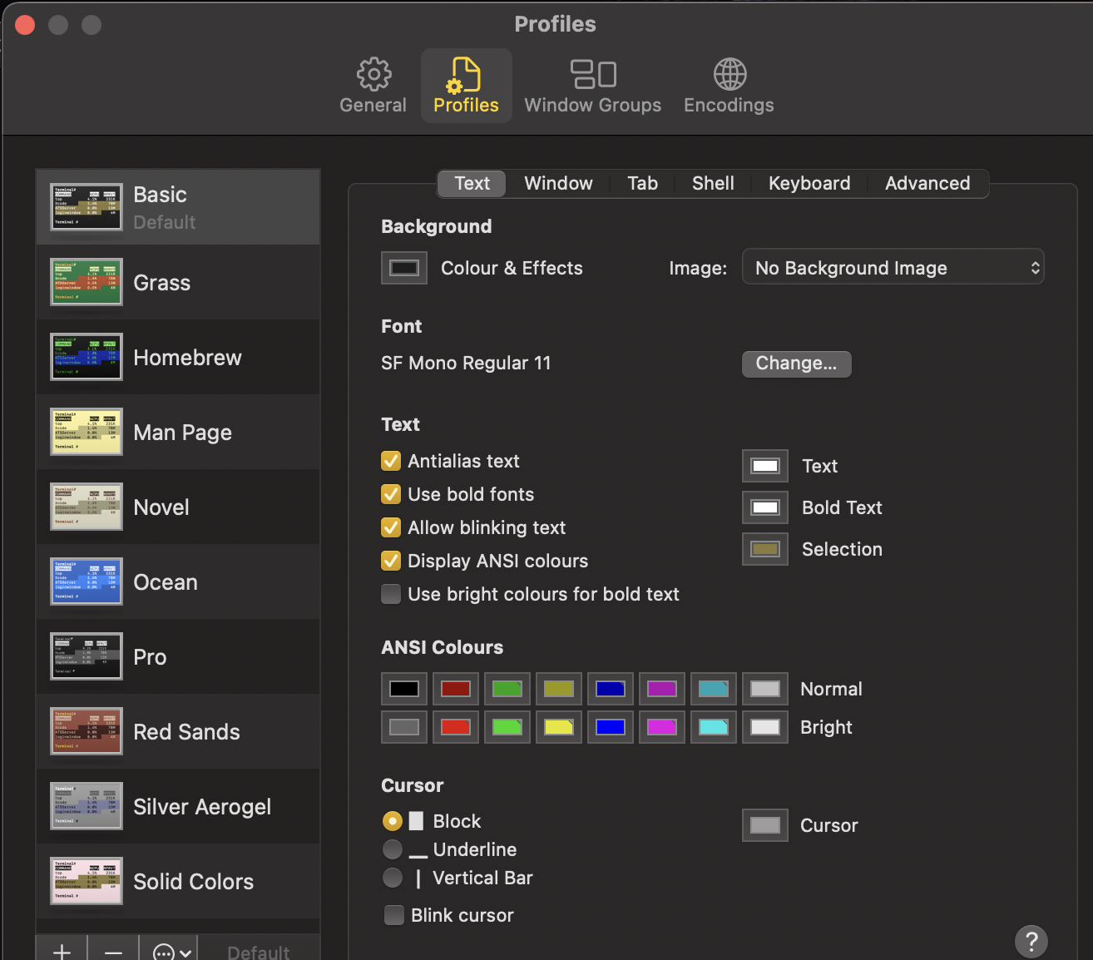The width and height of the screenshot is (1093, 960).
Task: Open the General settings pane
Action: 373,83
